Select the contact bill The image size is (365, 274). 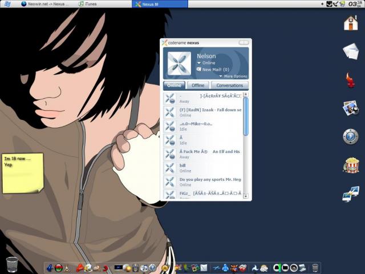[x=203, y=168]
